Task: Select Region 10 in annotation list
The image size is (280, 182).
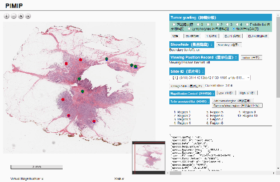Action: [249, 116]
